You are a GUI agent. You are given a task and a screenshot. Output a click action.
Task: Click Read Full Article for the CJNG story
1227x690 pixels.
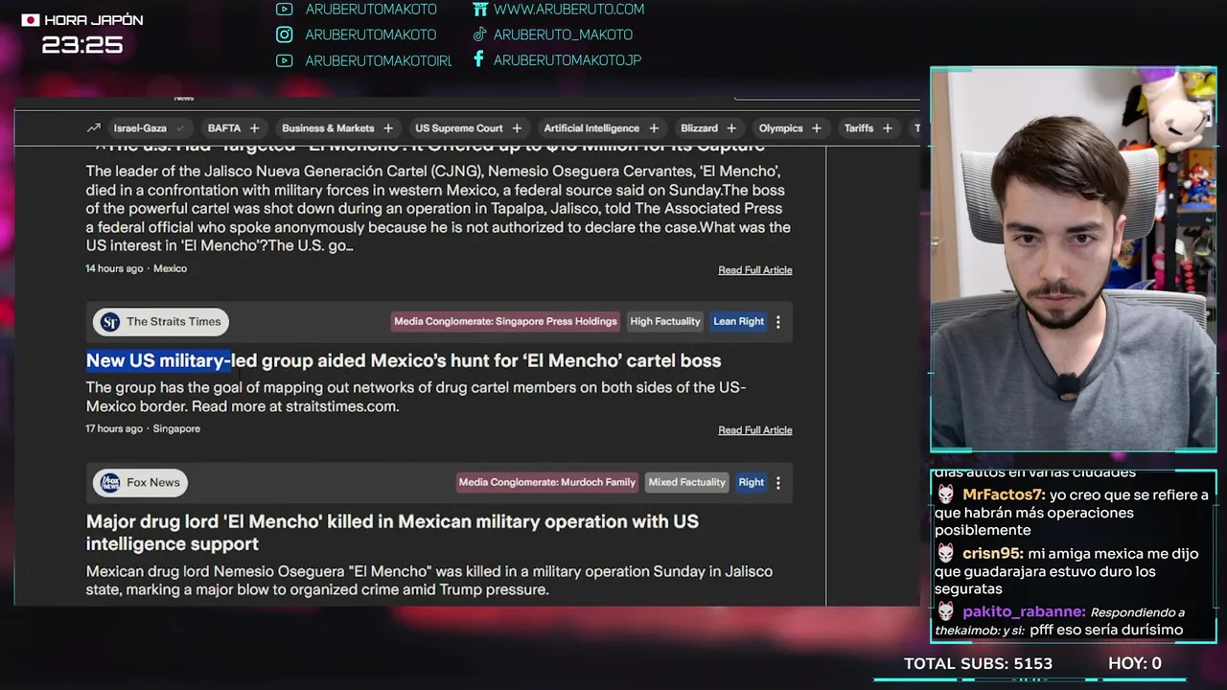click(x=755, y=270)
